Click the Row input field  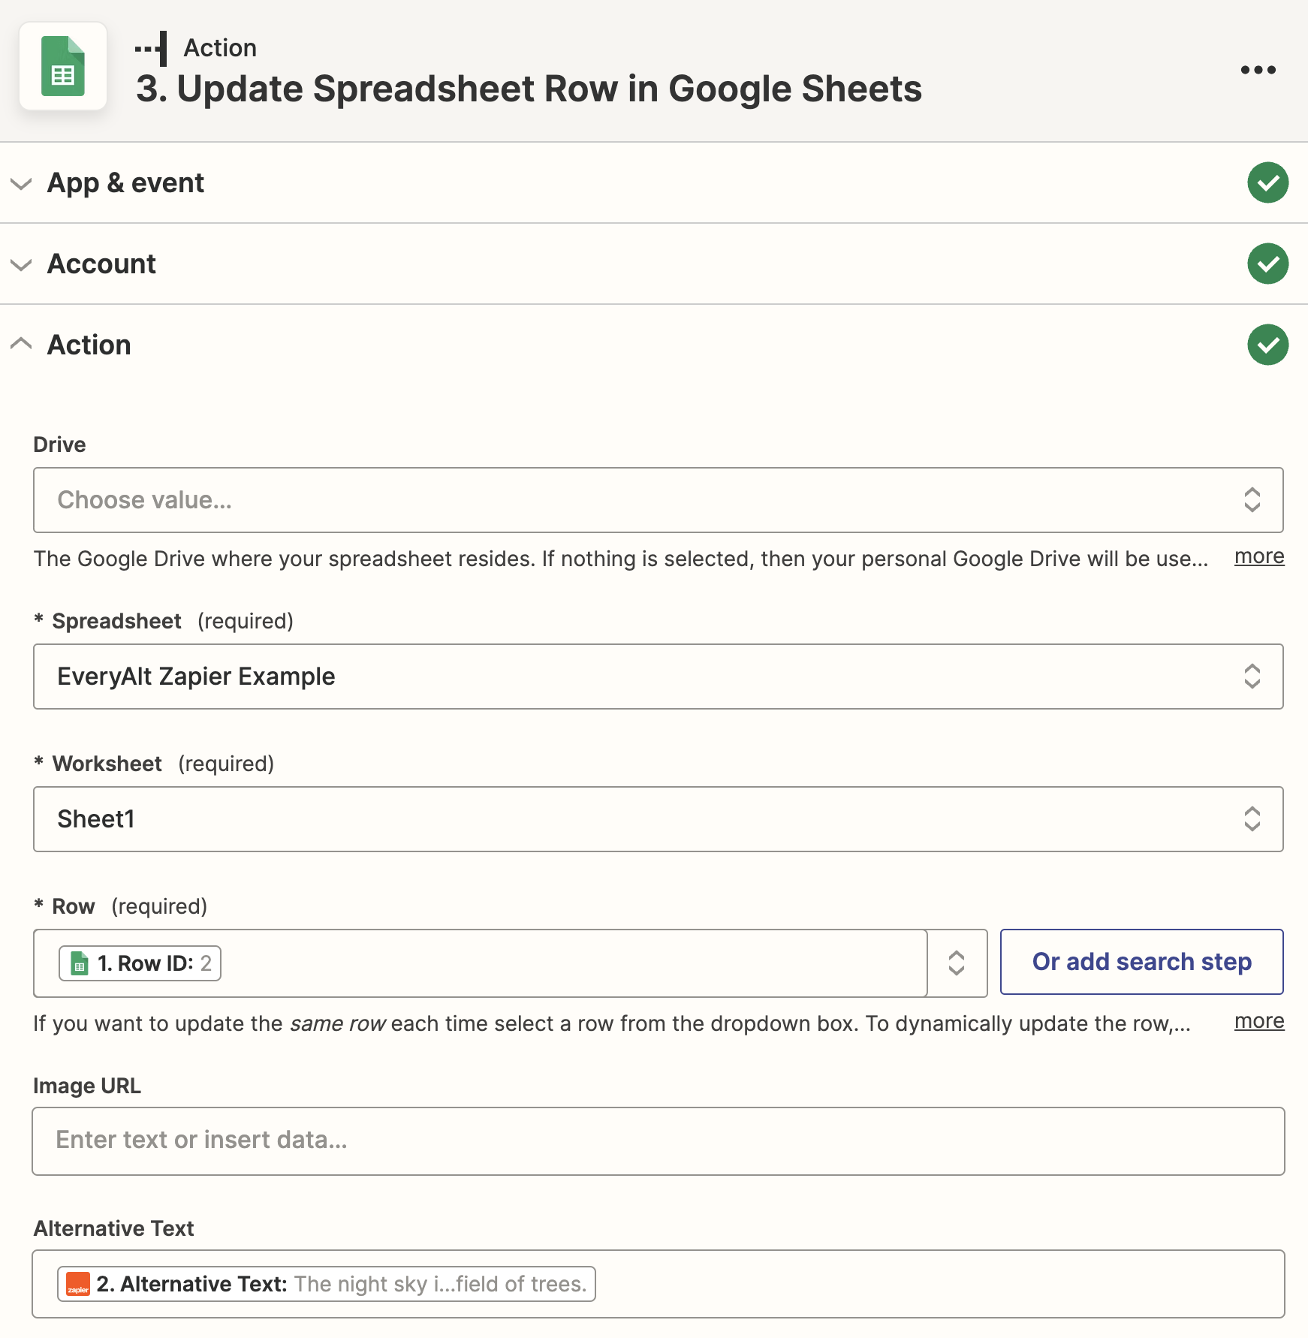coord(481,963)
